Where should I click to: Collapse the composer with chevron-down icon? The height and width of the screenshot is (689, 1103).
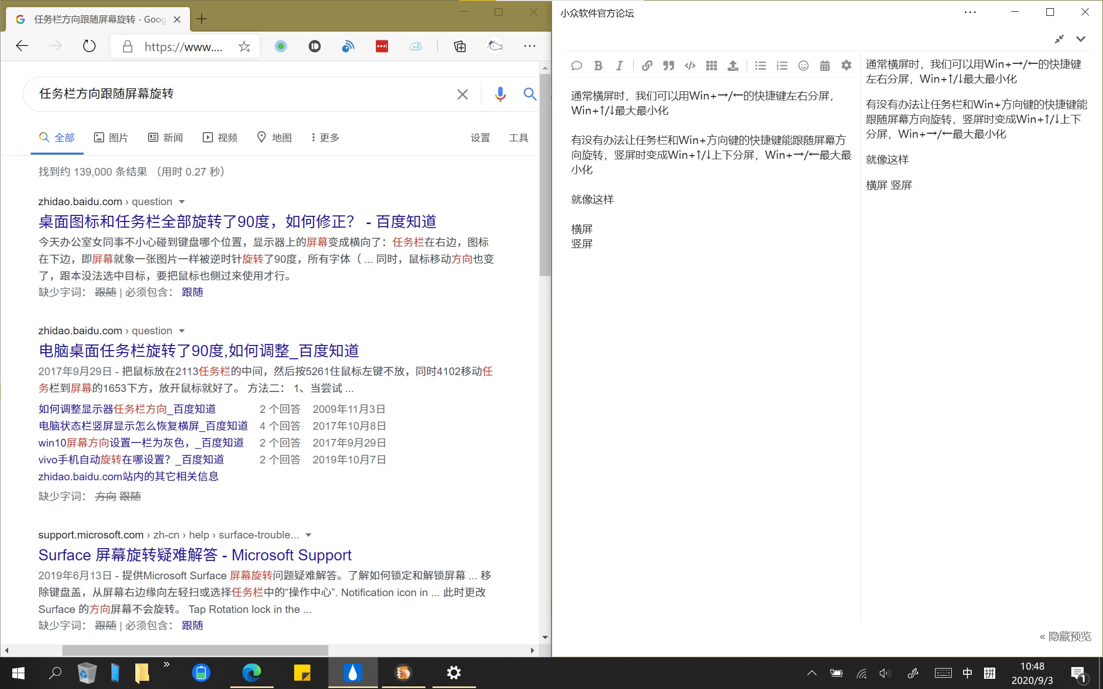pos(1081,39)
